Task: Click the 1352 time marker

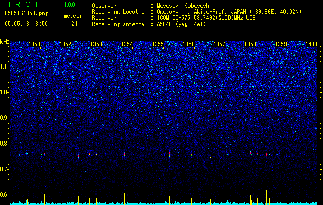Action: 65,44
